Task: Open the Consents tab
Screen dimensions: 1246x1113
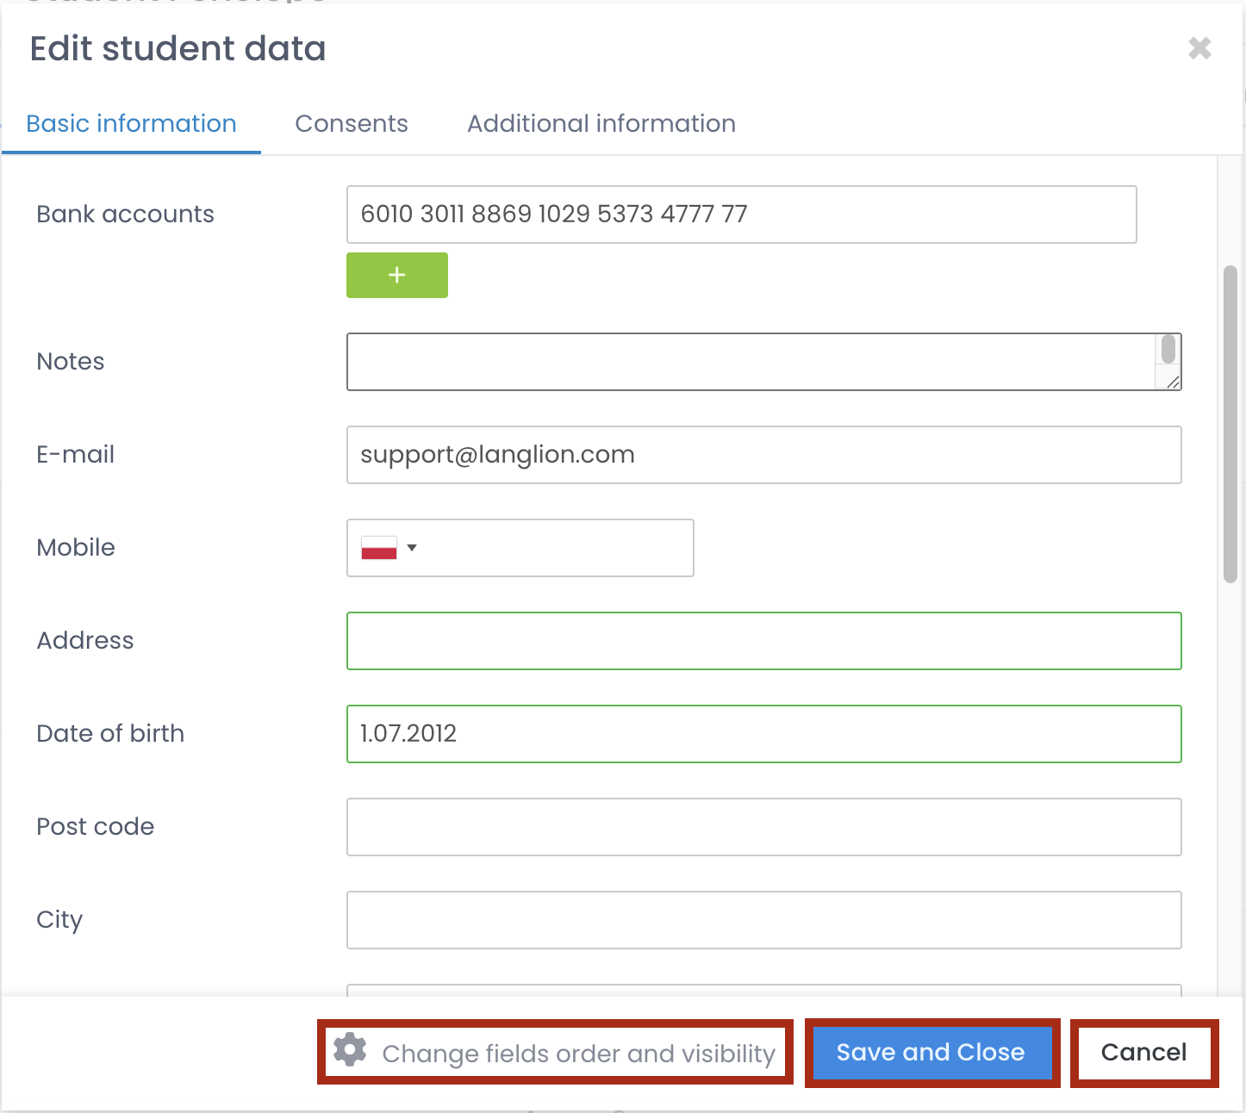Action: point(351,124)
